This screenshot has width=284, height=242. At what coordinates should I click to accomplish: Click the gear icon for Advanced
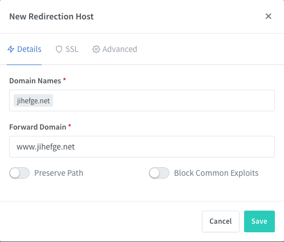click(96, 49)
